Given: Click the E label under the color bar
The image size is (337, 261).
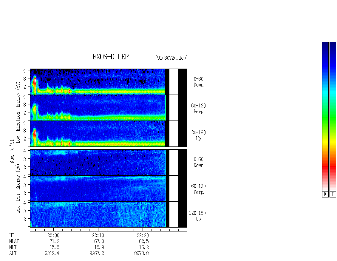Looking at the screenshot, I should coord(325,194).
